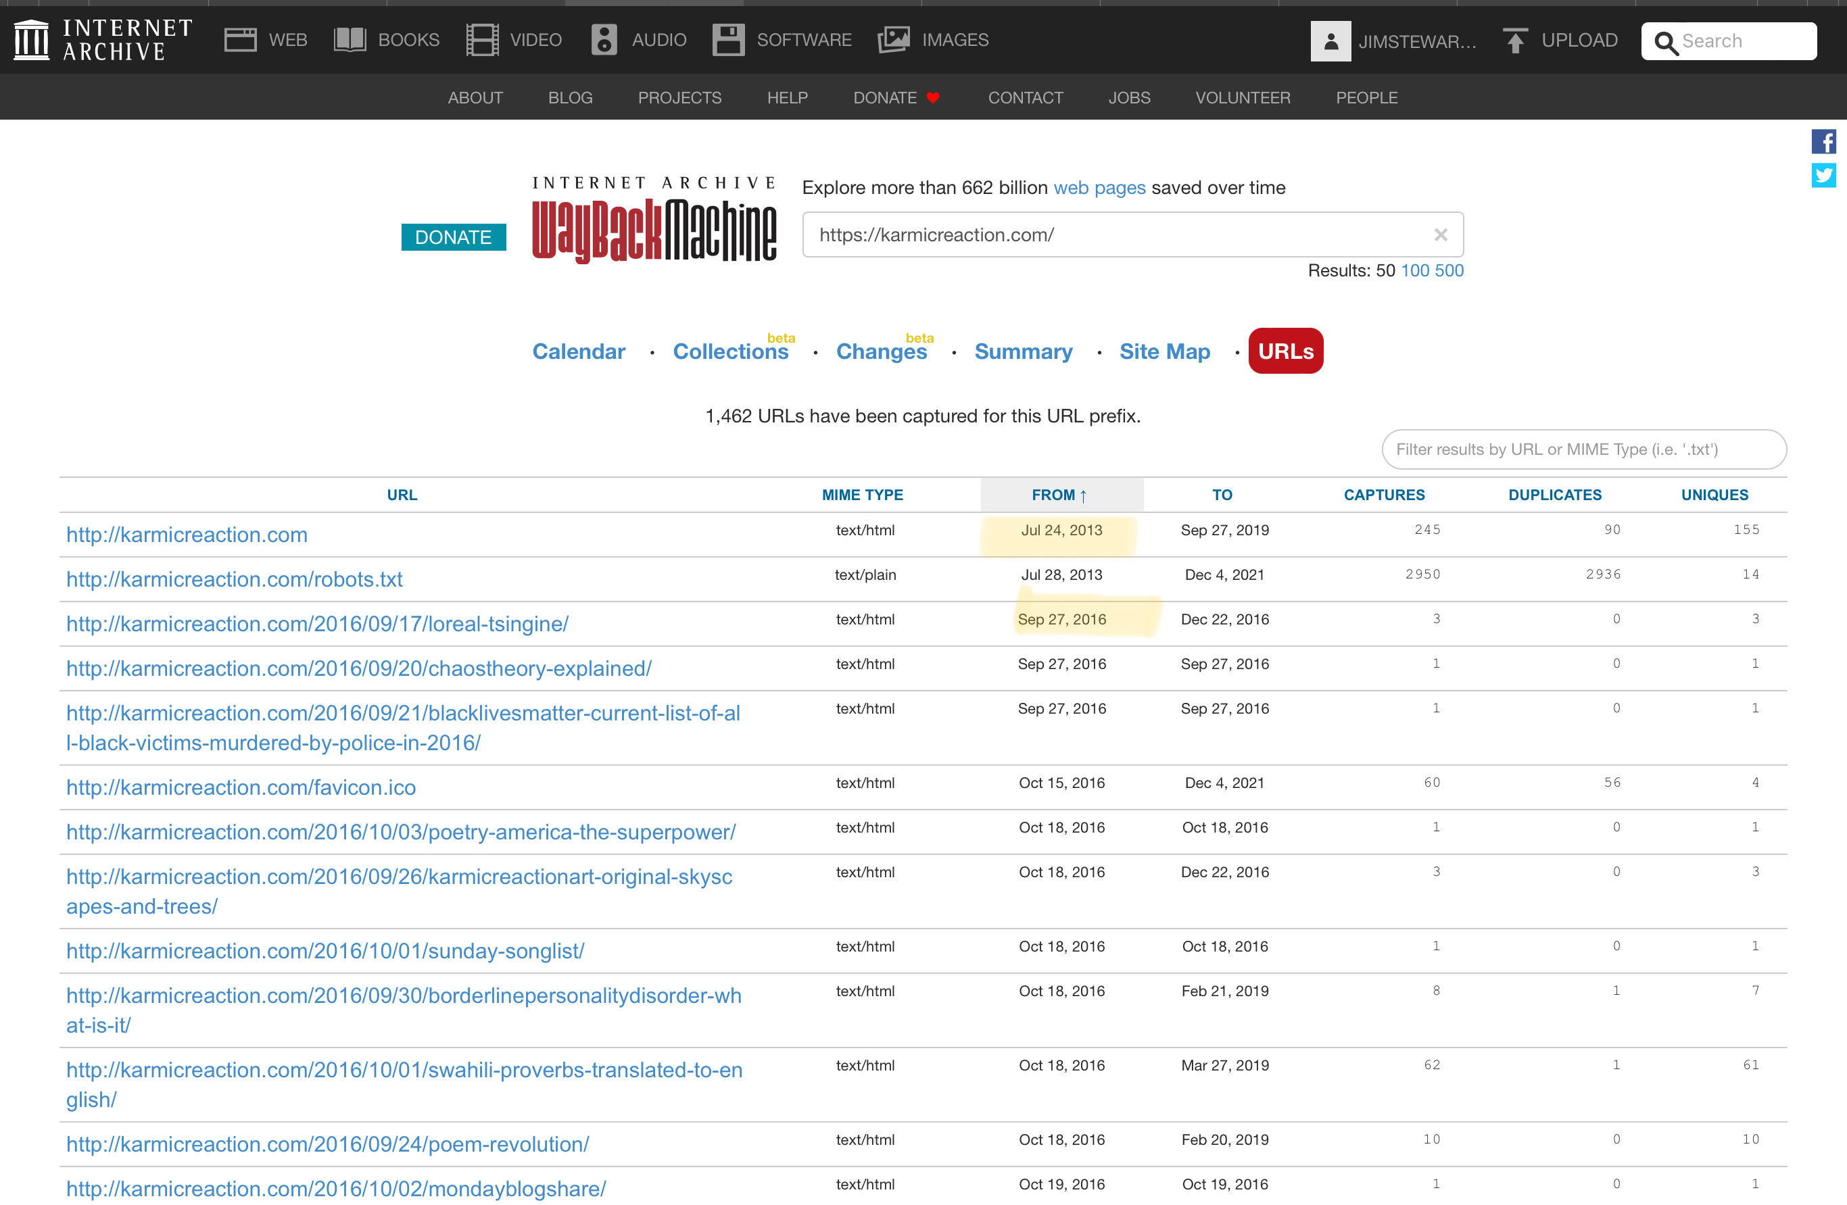Switch to the Collections tab
This screenshot has height=1205, width=1847.
pos(730,351)
